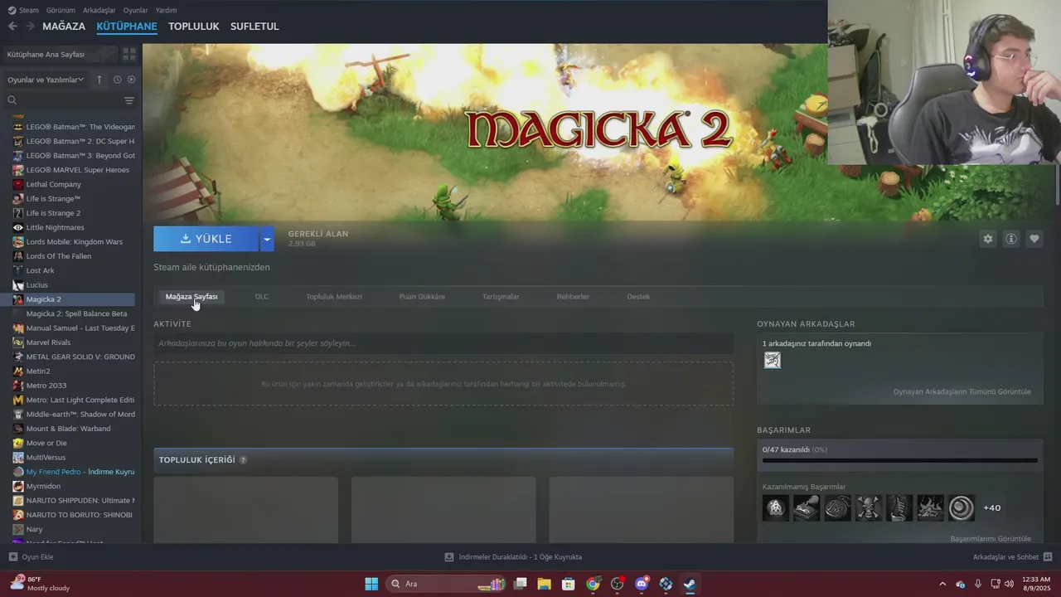Select Move or Die in library list
1061x597 pixels.
[46, 443]
